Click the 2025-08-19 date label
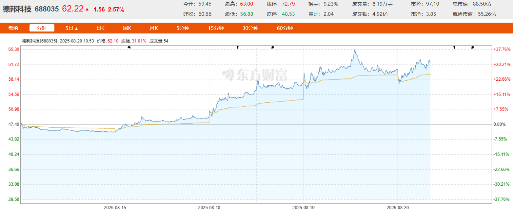Screen dimensions: 513x210 (x=303, y=207)
